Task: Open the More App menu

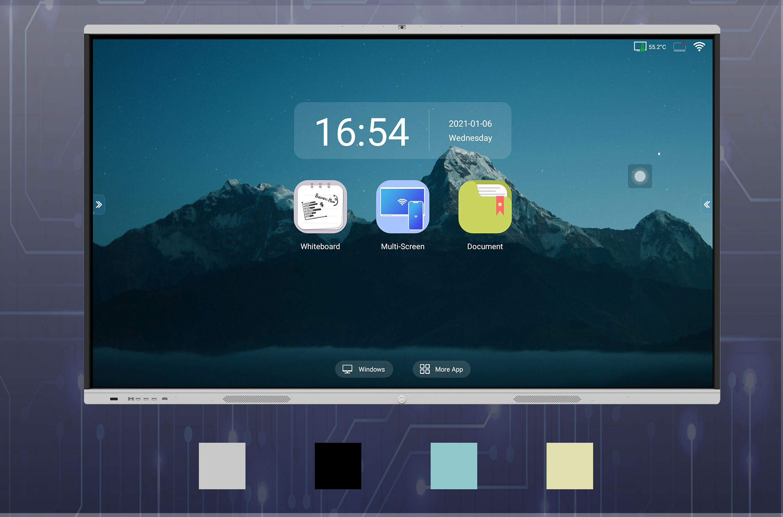Action: 441,369
